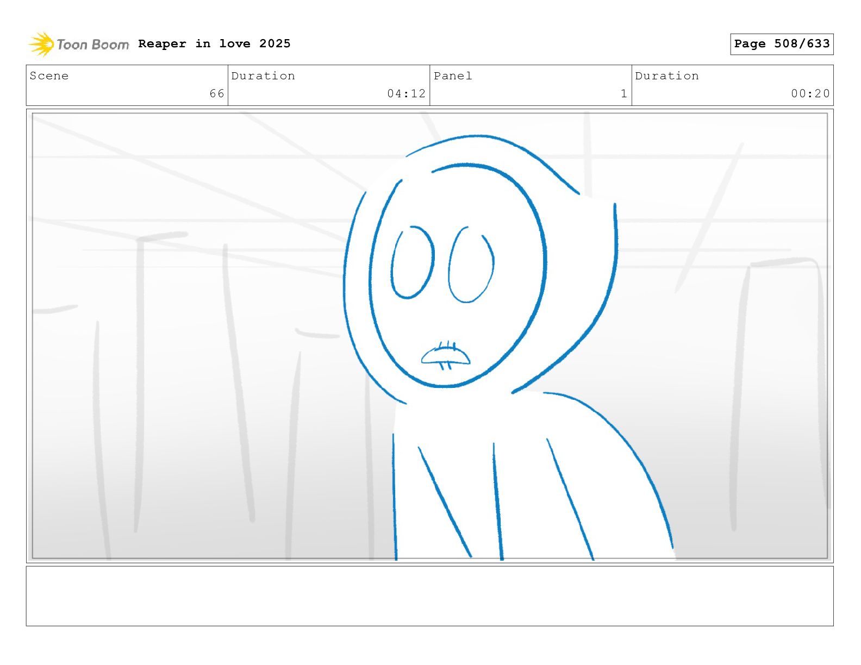This screenshot has width=861, height=665.
Task: Select the title 'Reaper in love 2025'
Action: [214, 43]
